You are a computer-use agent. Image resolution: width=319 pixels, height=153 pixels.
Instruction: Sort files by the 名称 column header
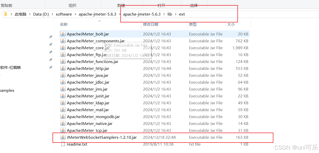[64, 24]
